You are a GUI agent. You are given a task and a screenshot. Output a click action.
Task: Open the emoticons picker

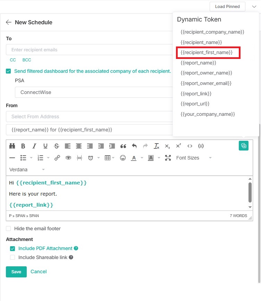tap(123, 158)
